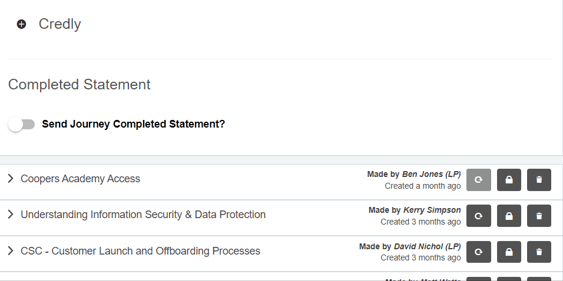Delete CSC - Customer Launch and Offboarding Processes
Image resolution: width=563 pixels, height=281 pixels.
tap(539, 252)
